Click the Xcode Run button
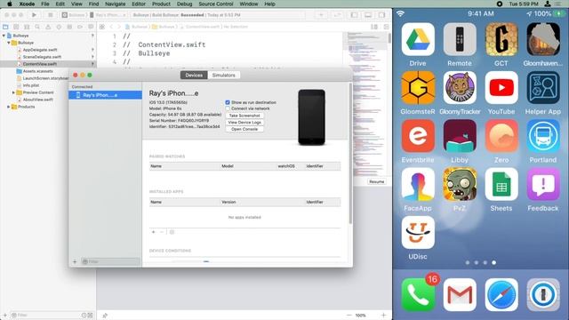The height and width of the screenshot is (320, 569). (x=34, y=15)
